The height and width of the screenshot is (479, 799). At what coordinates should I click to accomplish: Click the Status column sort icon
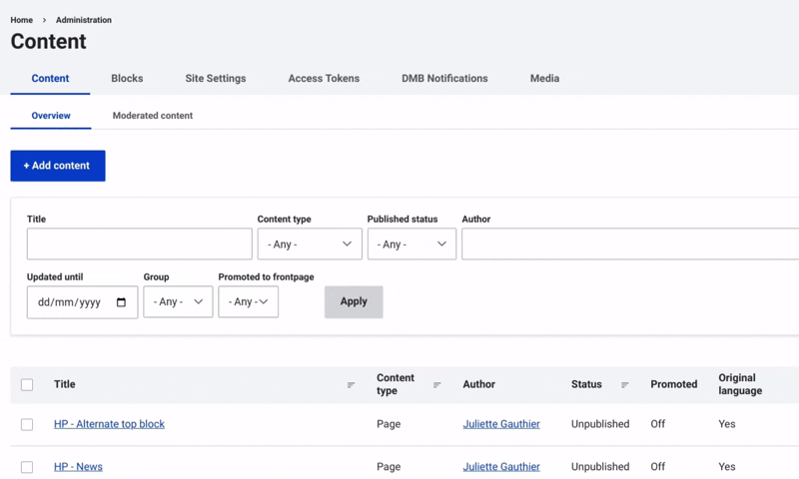[x=625, y=385]
